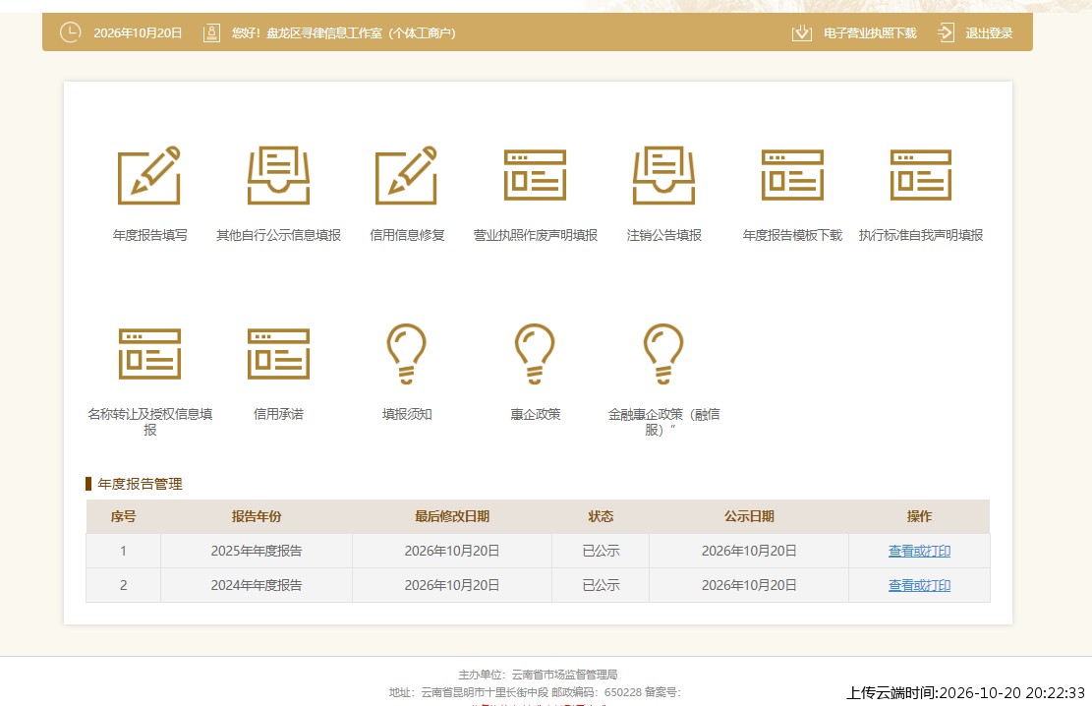Select the 年度报告填写 label text

coord(149,236)
